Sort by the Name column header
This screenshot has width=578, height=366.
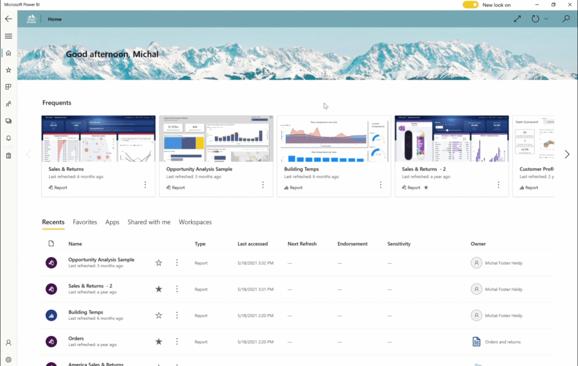point(75,243)
